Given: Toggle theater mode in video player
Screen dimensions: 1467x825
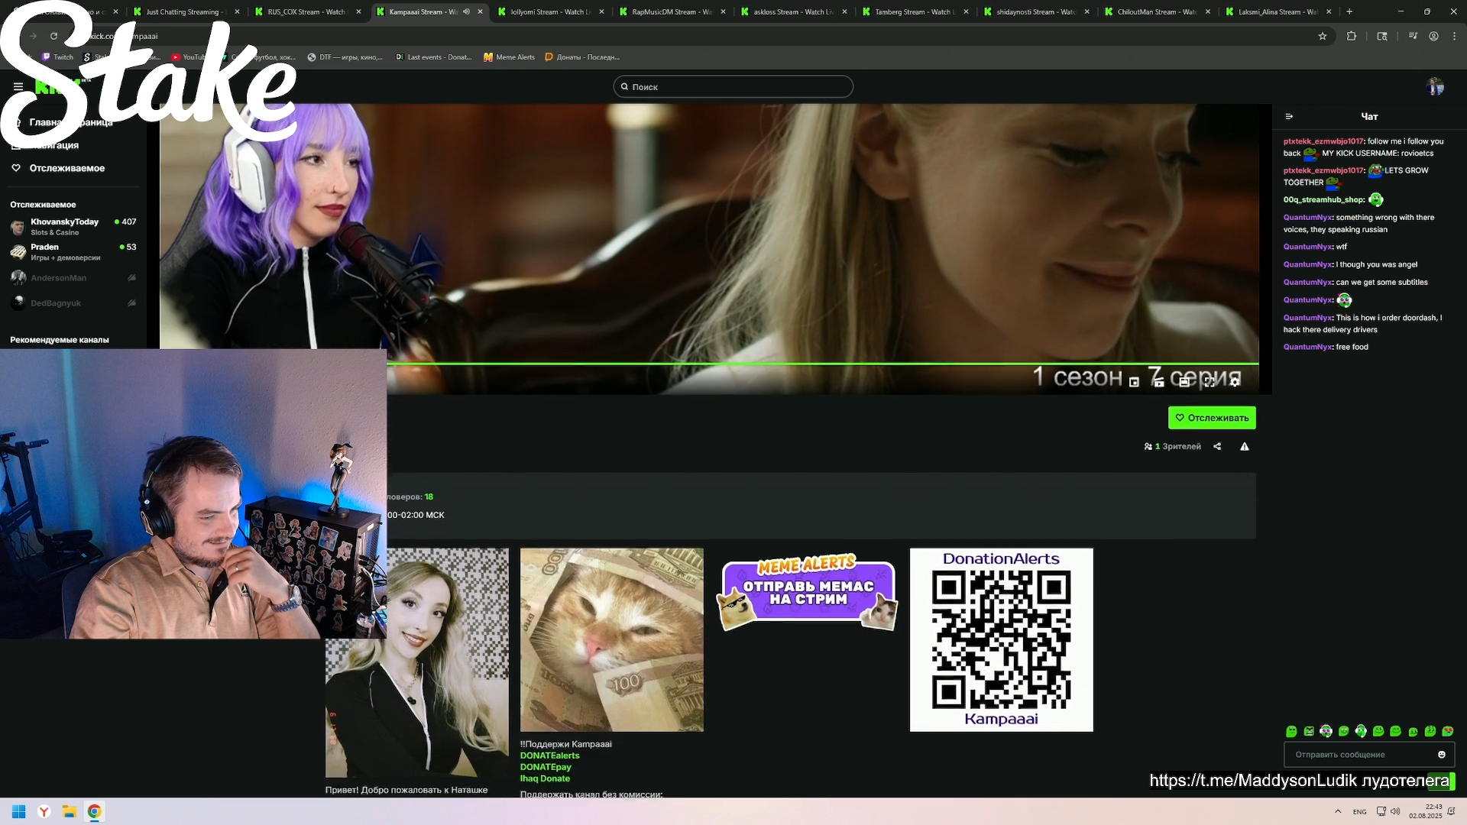Looking at the screenshot, I should 1184,382.
